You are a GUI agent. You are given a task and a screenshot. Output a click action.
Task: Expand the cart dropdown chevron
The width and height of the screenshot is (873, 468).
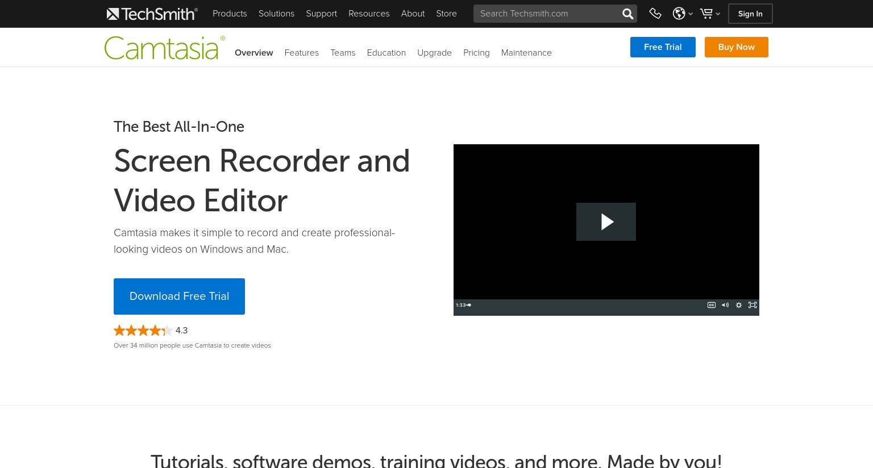pyautogui.click(x=718, y=14)
